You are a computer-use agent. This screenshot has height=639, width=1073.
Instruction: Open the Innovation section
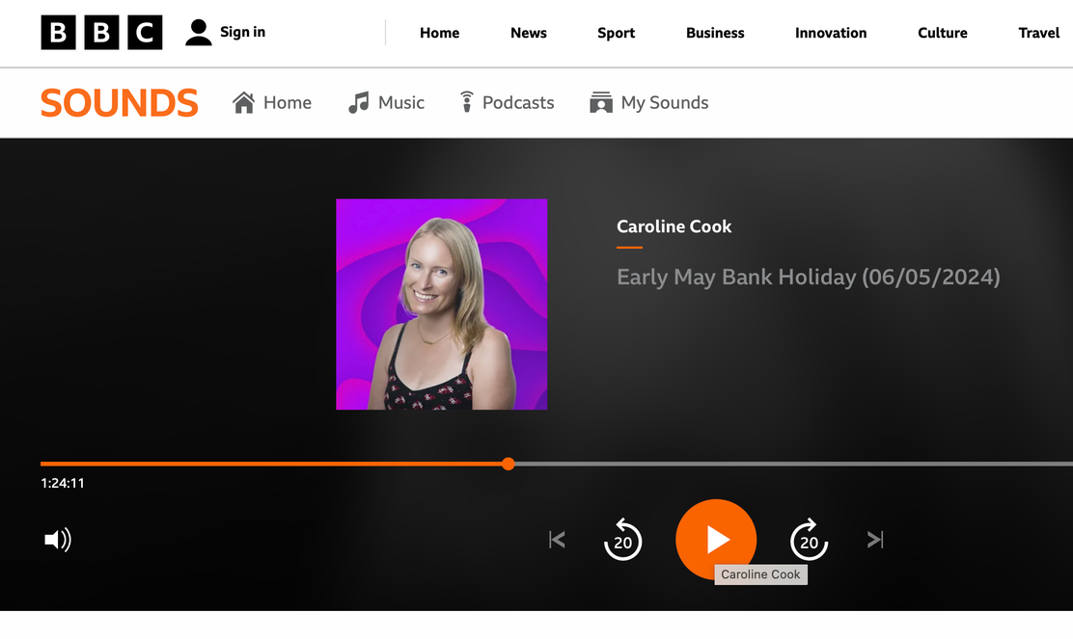pyautogui.click(x=831, y=33)
